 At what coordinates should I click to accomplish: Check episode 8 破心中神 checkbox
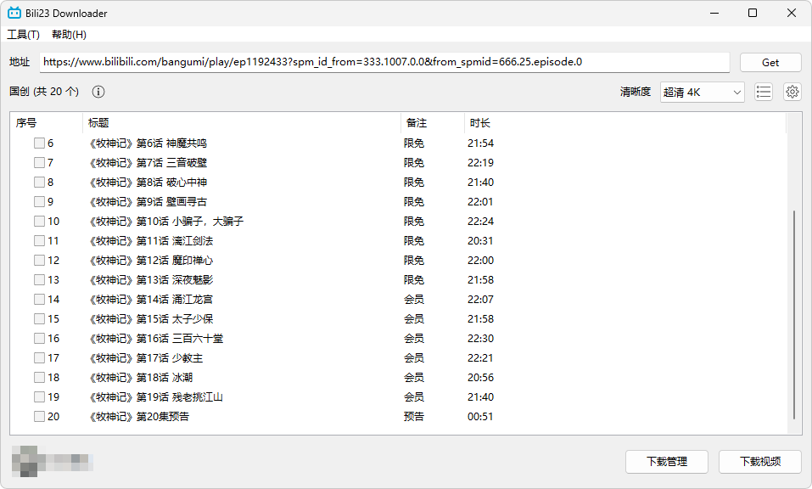coord(39,182)
